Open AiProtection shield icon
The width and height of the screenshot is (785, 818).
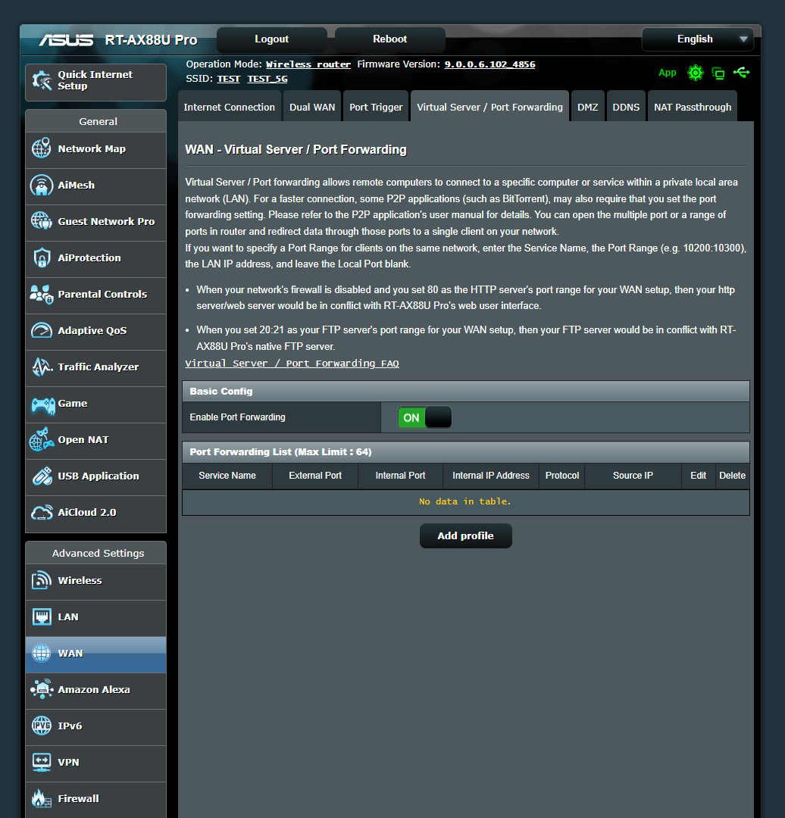42,258
